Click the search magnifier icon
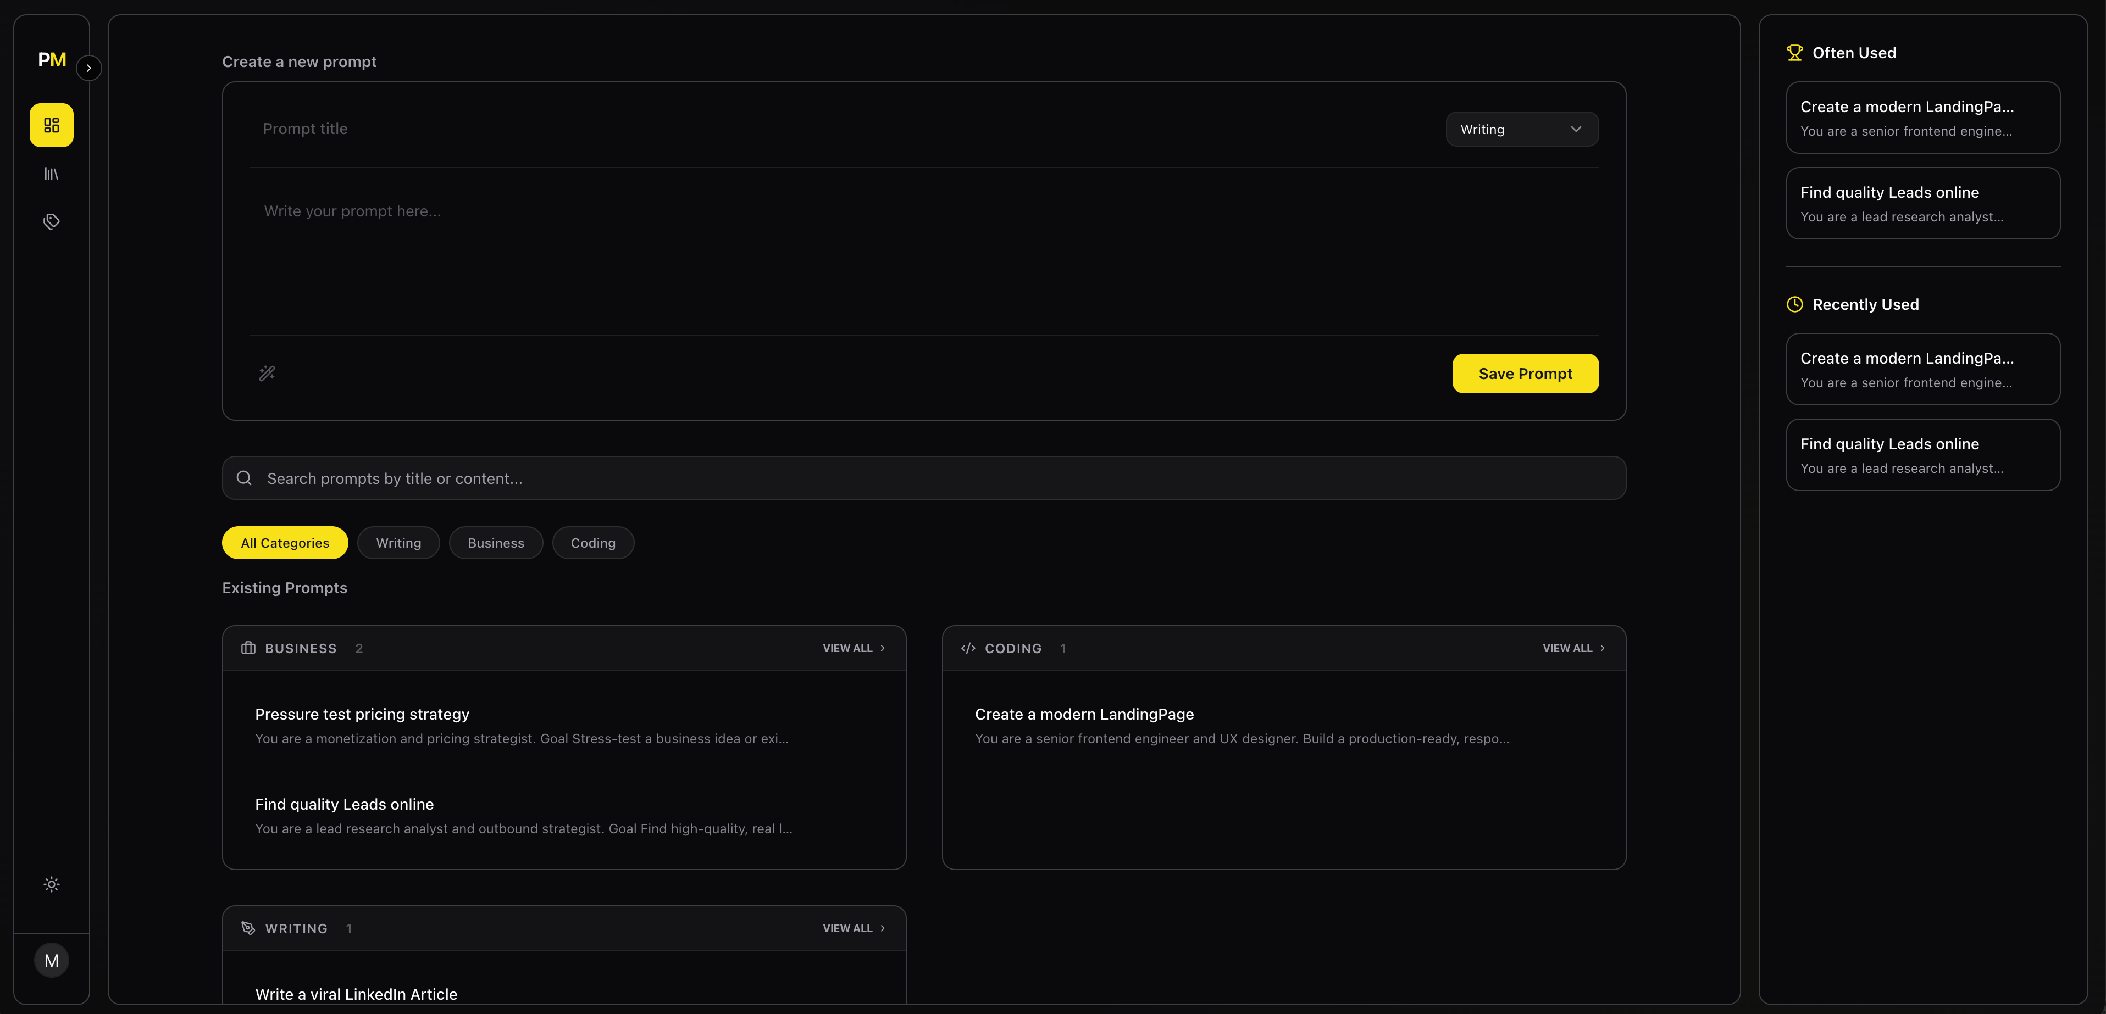 click(x=243, y=478)
